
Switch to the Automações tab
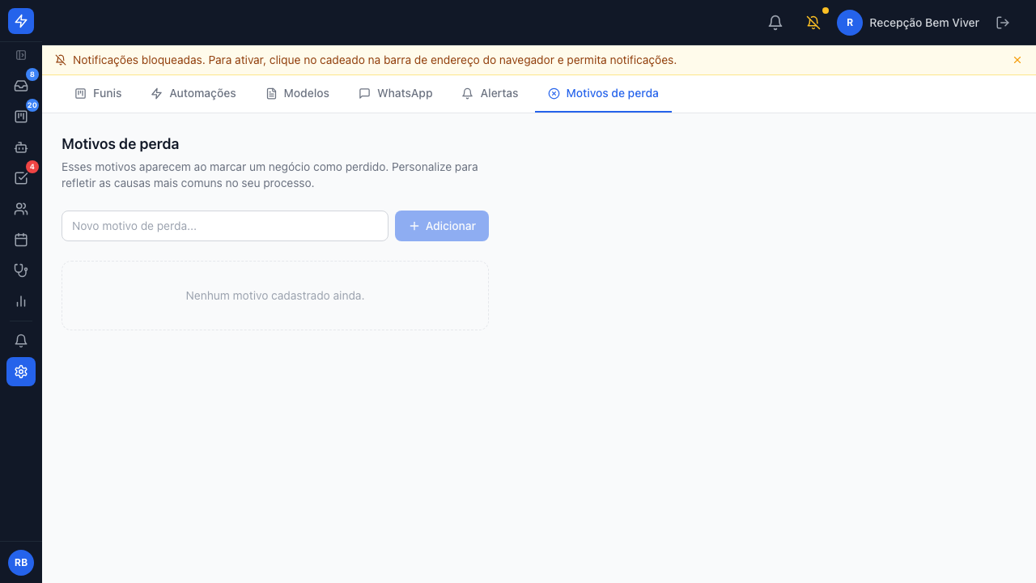(193, 93)
